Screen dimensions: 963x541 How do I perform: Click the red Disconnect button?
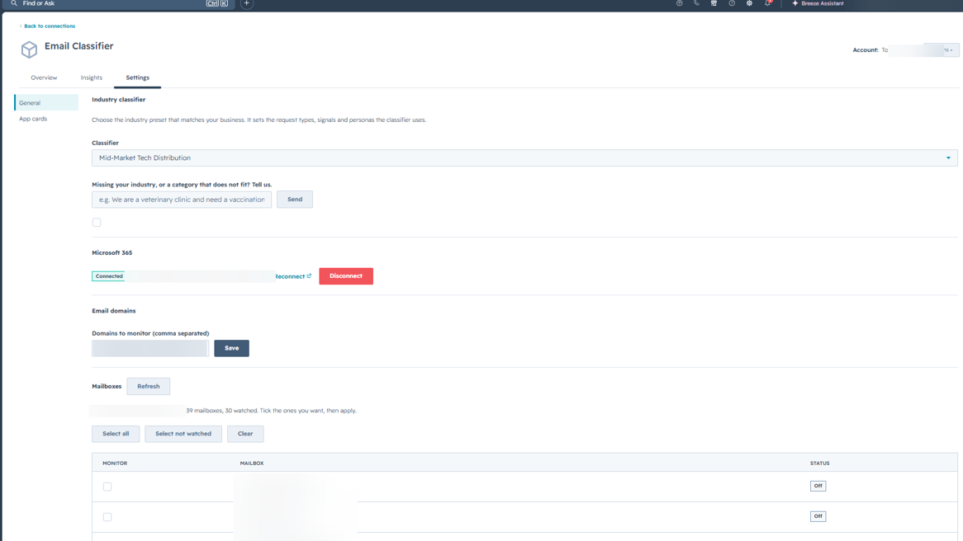pyautogui.click(x=346, y=276)
